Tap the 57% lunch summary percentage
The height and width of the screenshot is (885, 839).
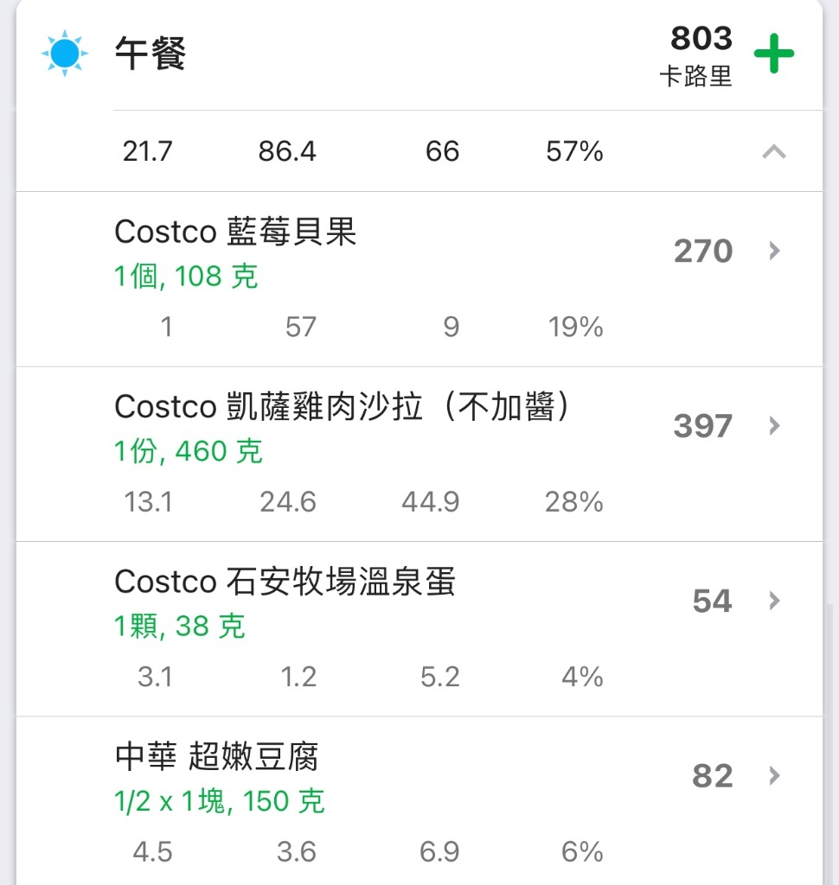(x=574, y=151)
